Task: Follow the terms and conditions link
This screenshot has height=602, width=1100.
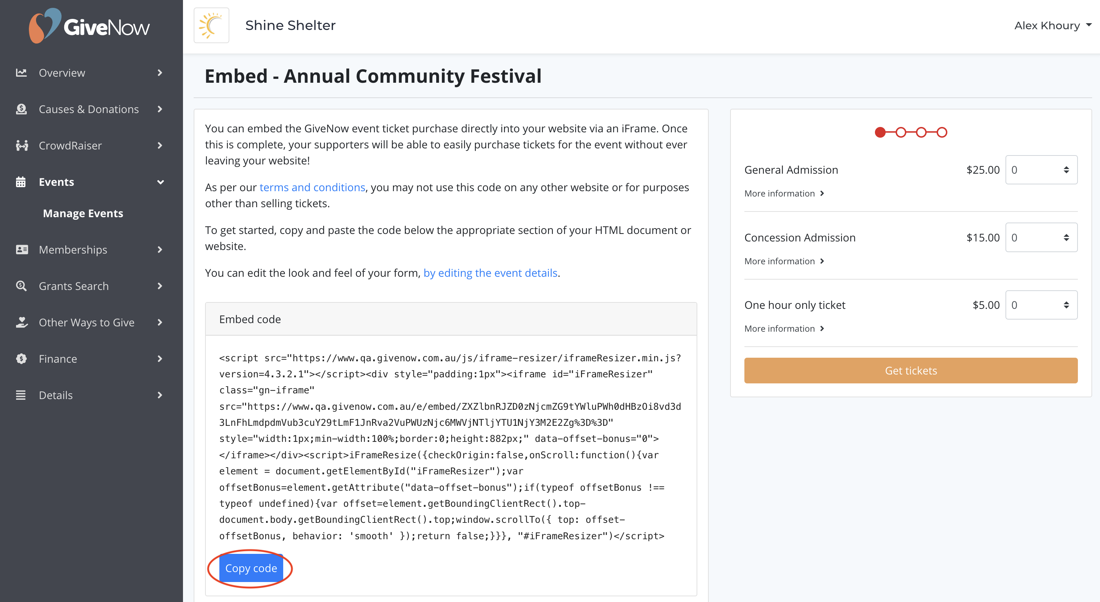Action: point(312,188)
